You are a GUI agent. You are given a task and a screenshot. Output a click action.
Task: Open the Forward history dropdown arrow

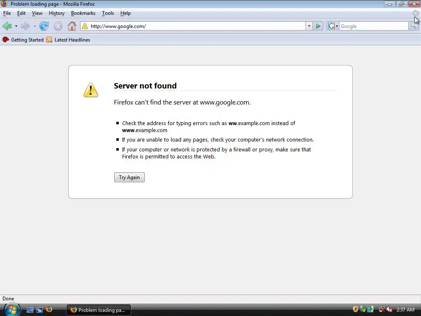(x=35, y=26)
